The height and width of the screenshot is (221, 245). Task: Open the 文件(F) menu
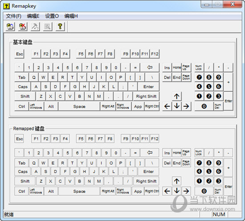14,16
